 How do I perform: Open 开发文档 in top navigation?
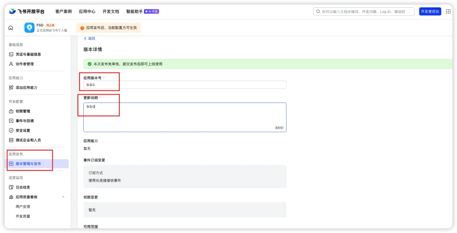(111, 11)
